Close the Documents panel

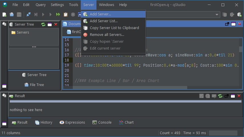(240, 24)
